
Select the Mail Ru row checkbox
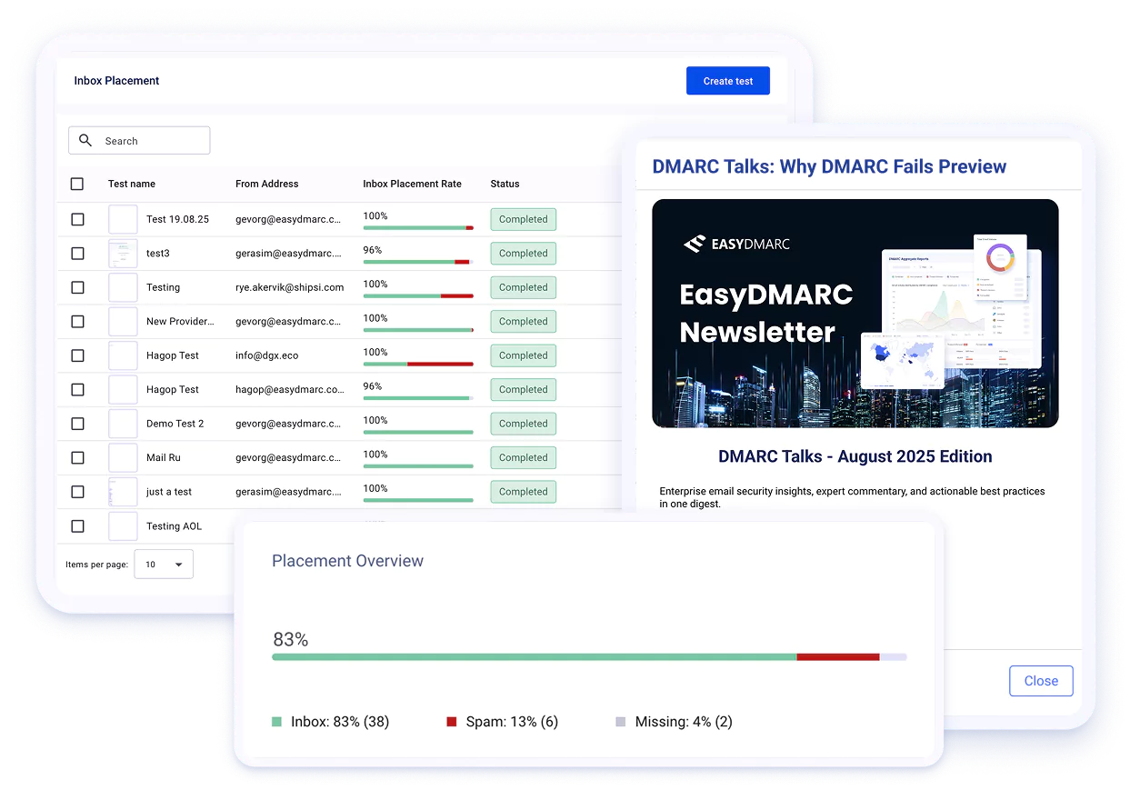[x=77, y=457]
